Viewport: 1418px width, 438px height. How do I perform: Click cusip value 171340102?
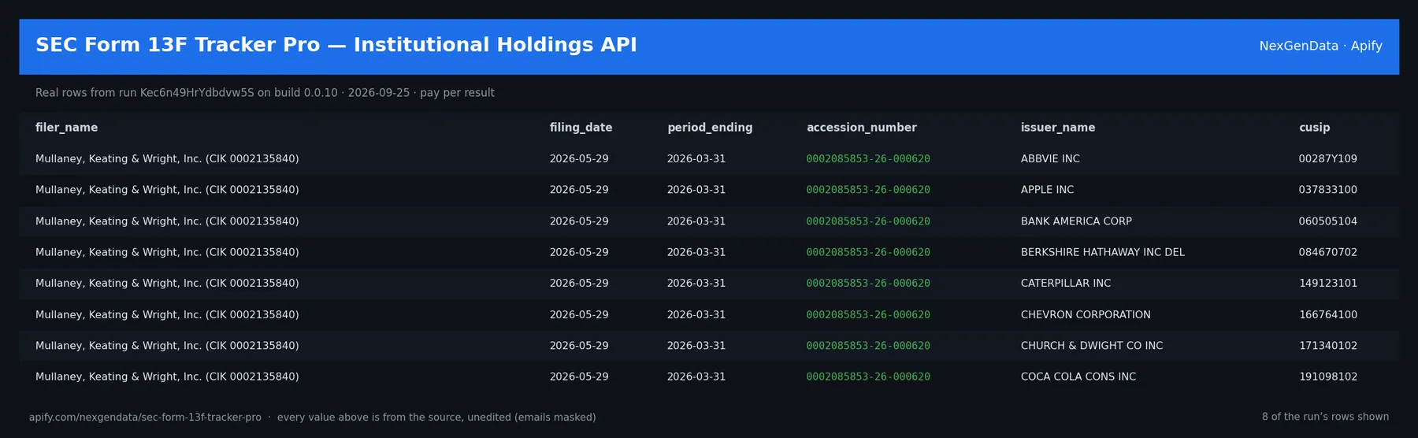coord(1328,346)
